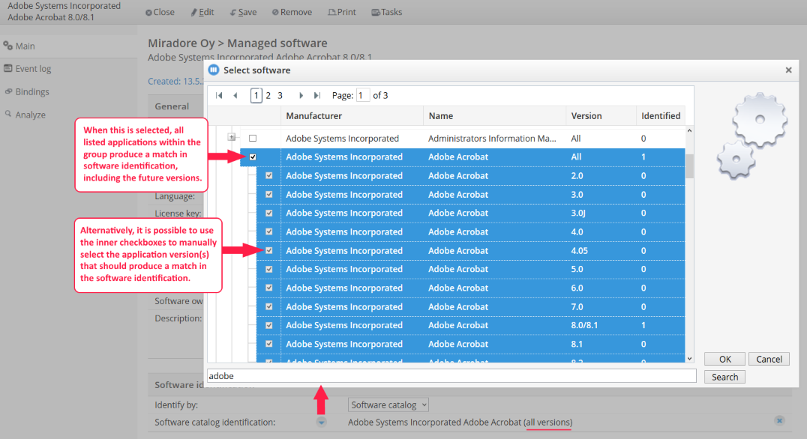Open the software catalog identification picker arrow
Screen dimensions: 807x439
tap(321, 422)
